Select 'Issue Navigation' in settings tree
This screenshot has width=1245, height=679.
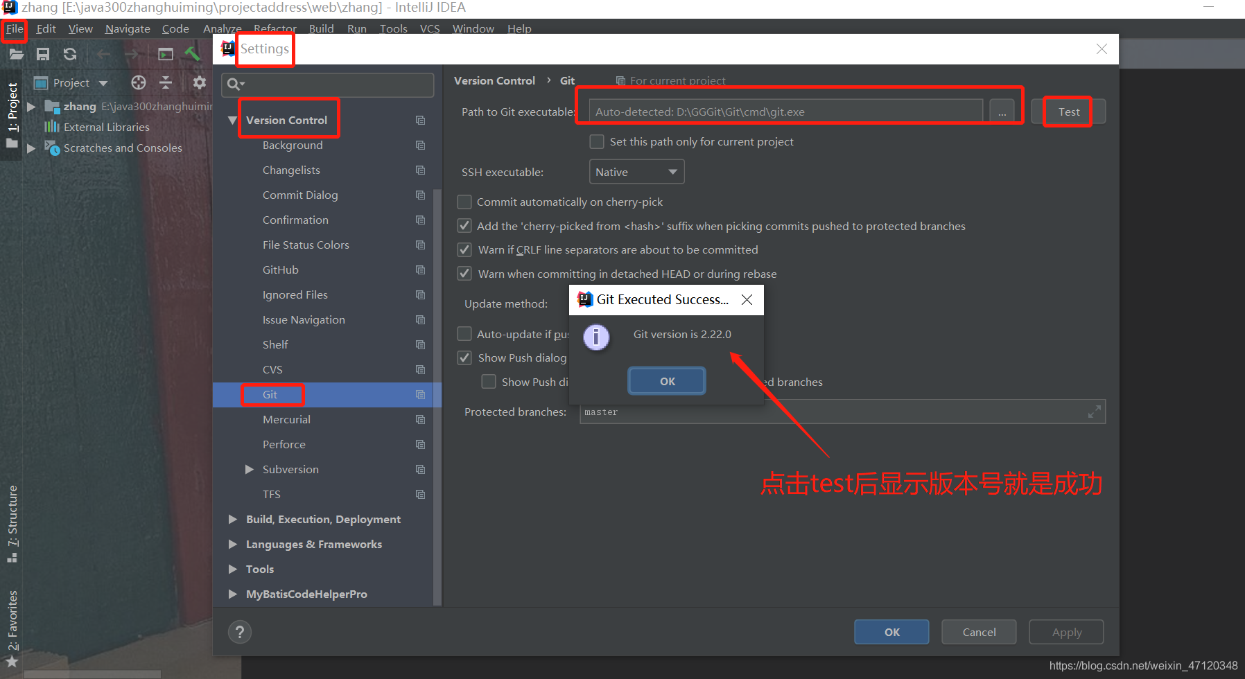coord(304,319)
